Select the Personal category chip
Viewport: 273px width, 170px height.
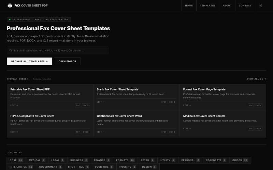[x=190, y=160]
